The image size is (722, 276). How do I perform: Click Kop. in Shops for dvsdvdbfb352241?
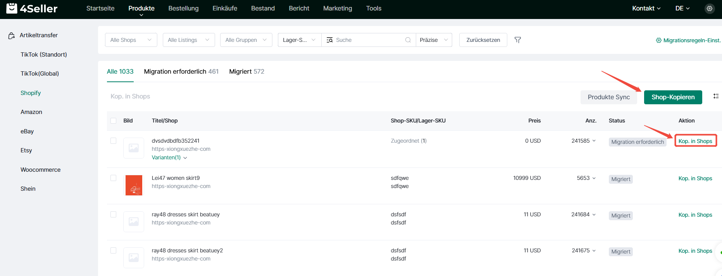click(695, 141)
